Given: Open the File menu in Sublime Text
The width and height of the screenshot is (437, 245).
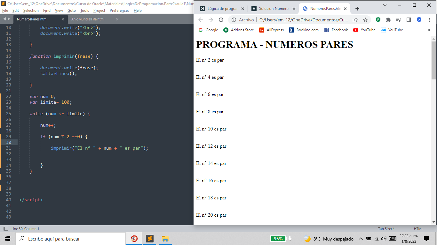Looking at the screenshot, I should (5, 11).
